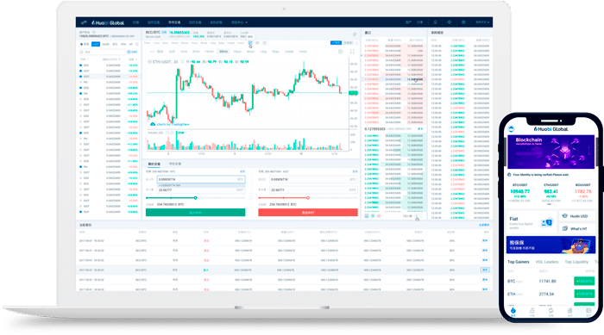The height and width of the screenshot is (335, 604).
Task: Open the rightmost top navigation dropdown
Action: pos(239,22)
